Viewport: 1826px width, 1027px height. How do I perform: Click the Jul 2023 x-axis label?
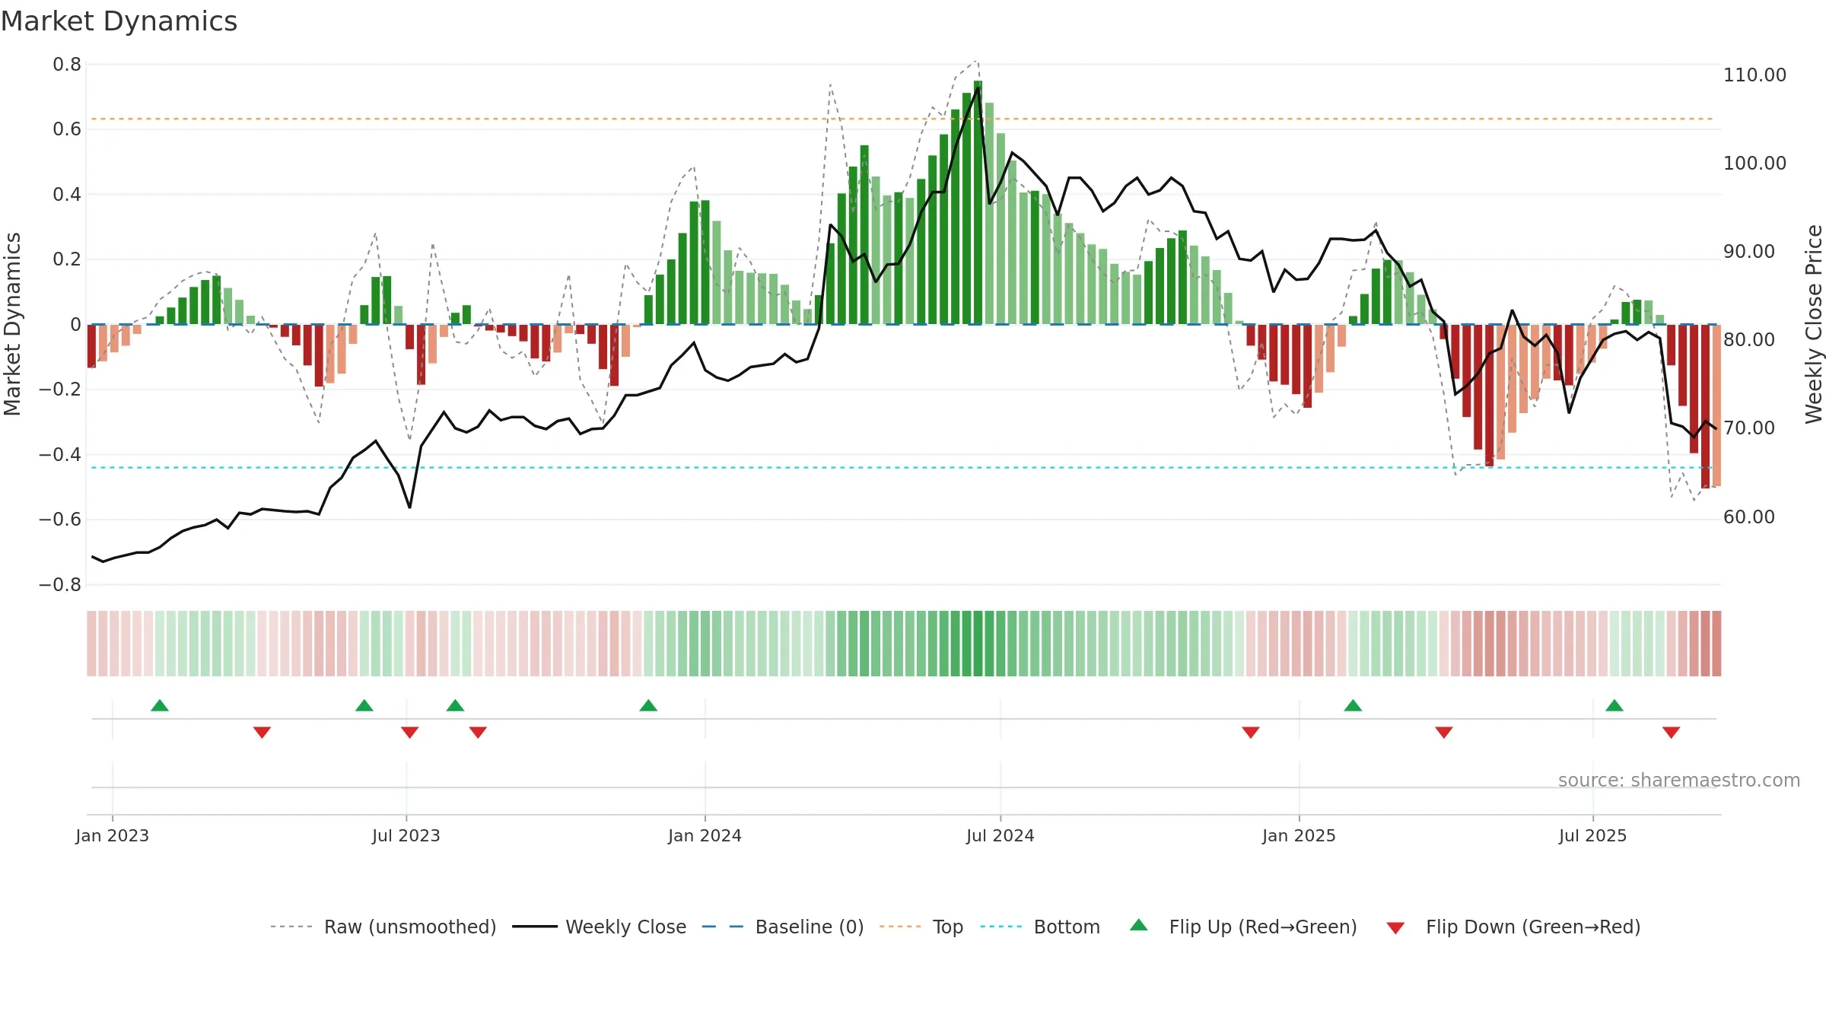pyautogui.click(x=406, y=835)
